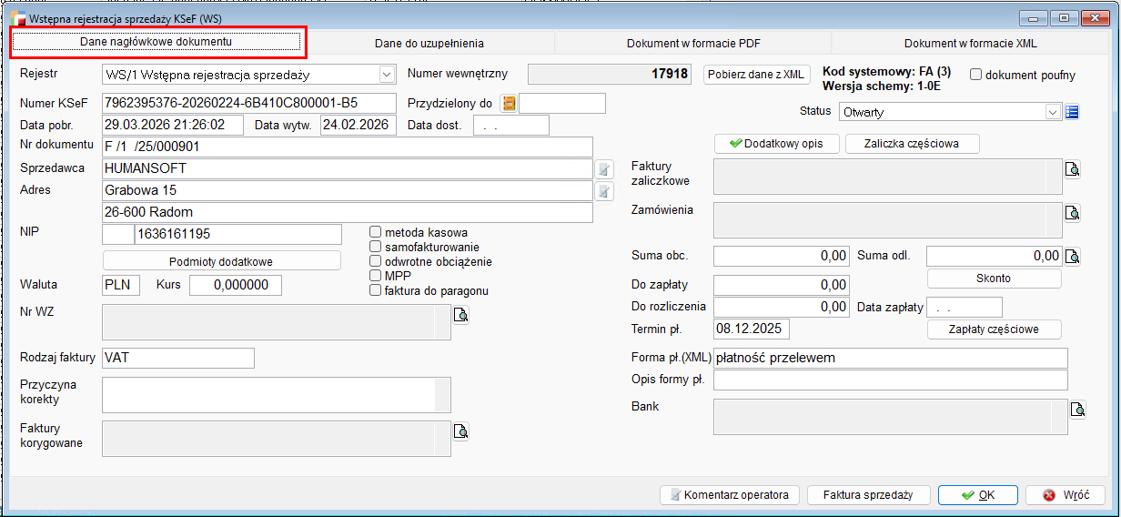Open the Bank field lookup icon
Image resolution: width=1121 pixels, height=517 pixels.
coord(1077,410)
